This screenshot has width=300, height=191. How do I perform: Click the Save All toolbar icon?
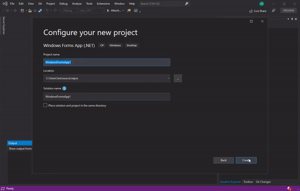coord(40,10)
